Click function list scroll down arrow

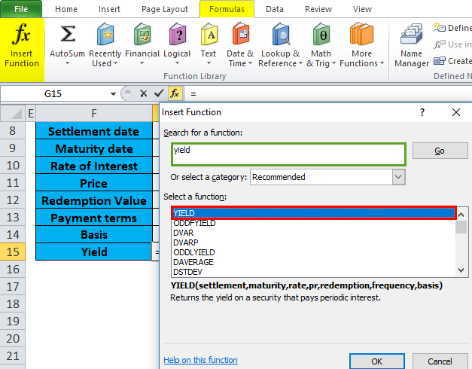[461, 270]
